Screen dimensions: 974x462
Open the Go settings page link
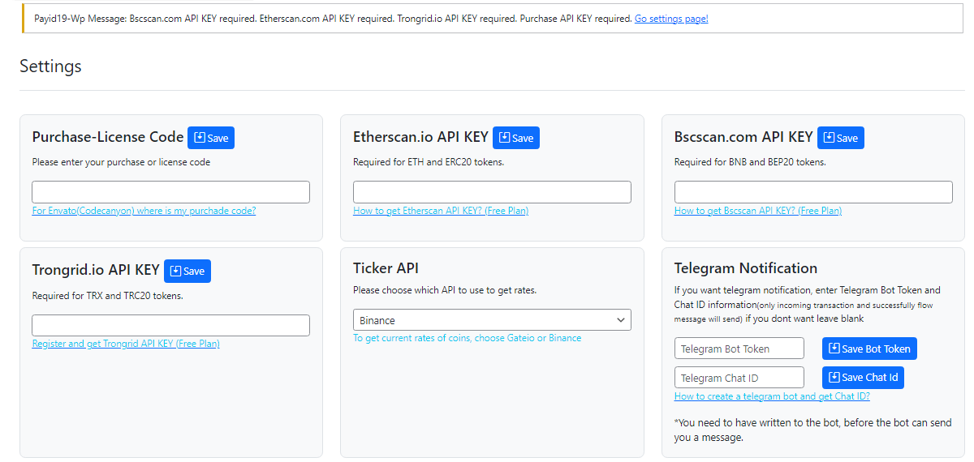point(671,19)
